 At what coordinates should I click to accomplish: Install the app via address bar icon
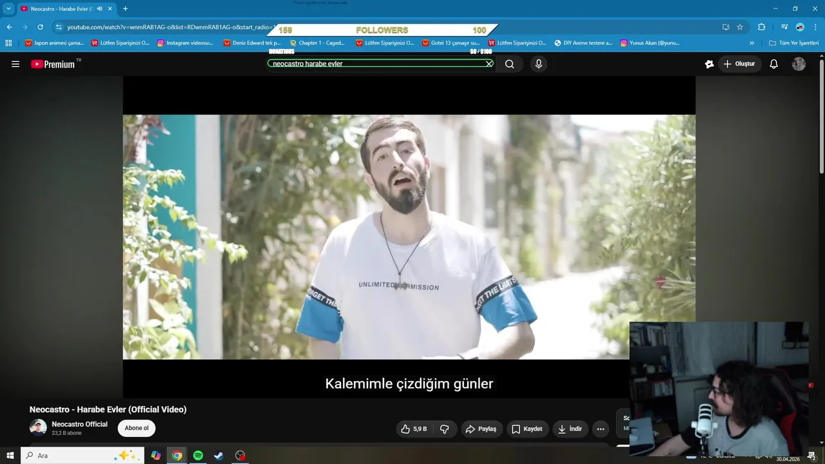click(x=726, y=27)
